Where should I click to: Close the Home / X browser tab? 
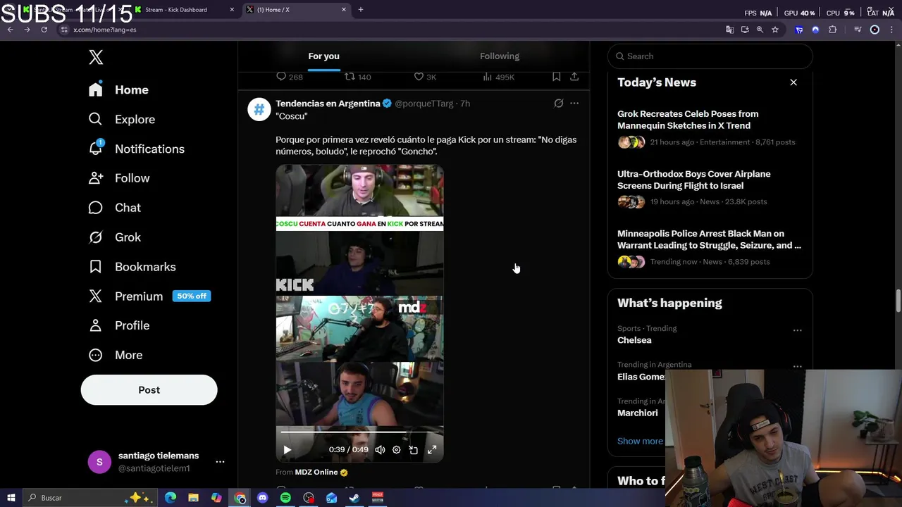tap(344, 10)
